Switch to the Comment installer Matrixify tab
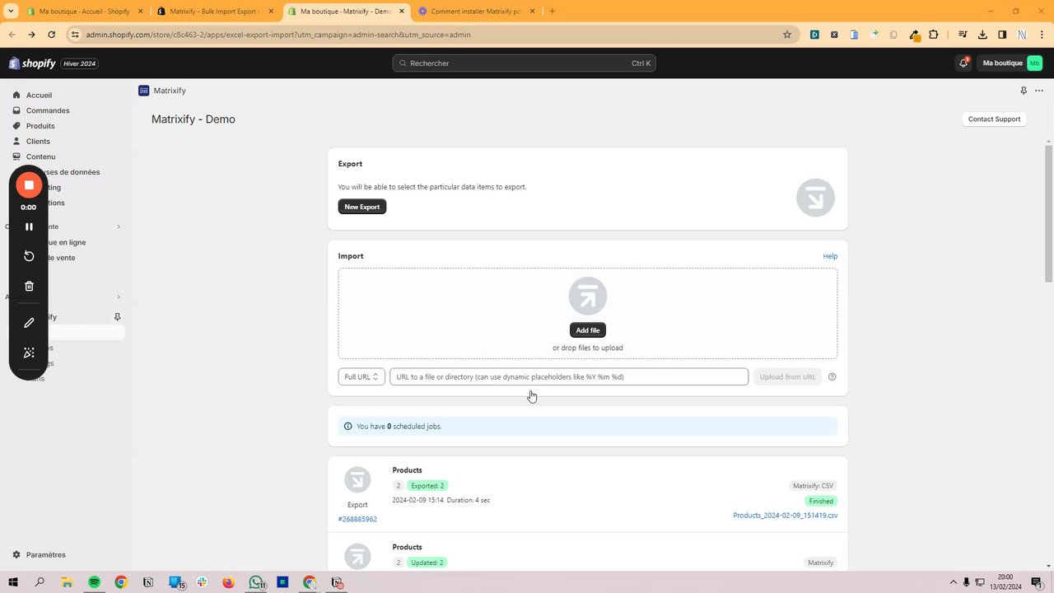The image size is (1054, 593). pyautogui.click(x=476, y=12)
